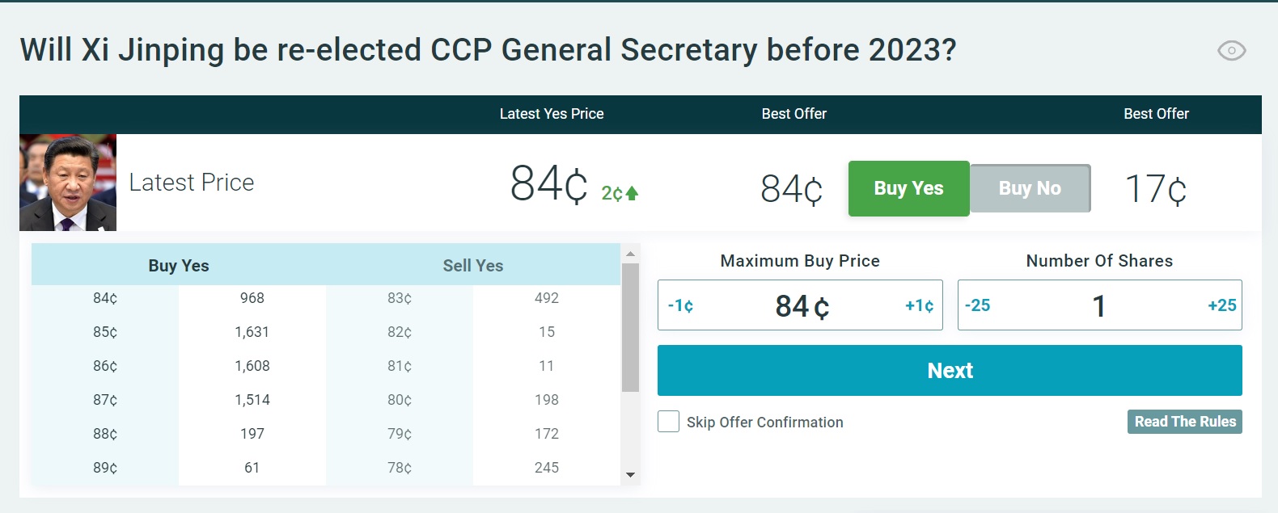Open Read The Rules
Image resolution: width=1278 pixels, height=513 pixels.
(1185, 422)
